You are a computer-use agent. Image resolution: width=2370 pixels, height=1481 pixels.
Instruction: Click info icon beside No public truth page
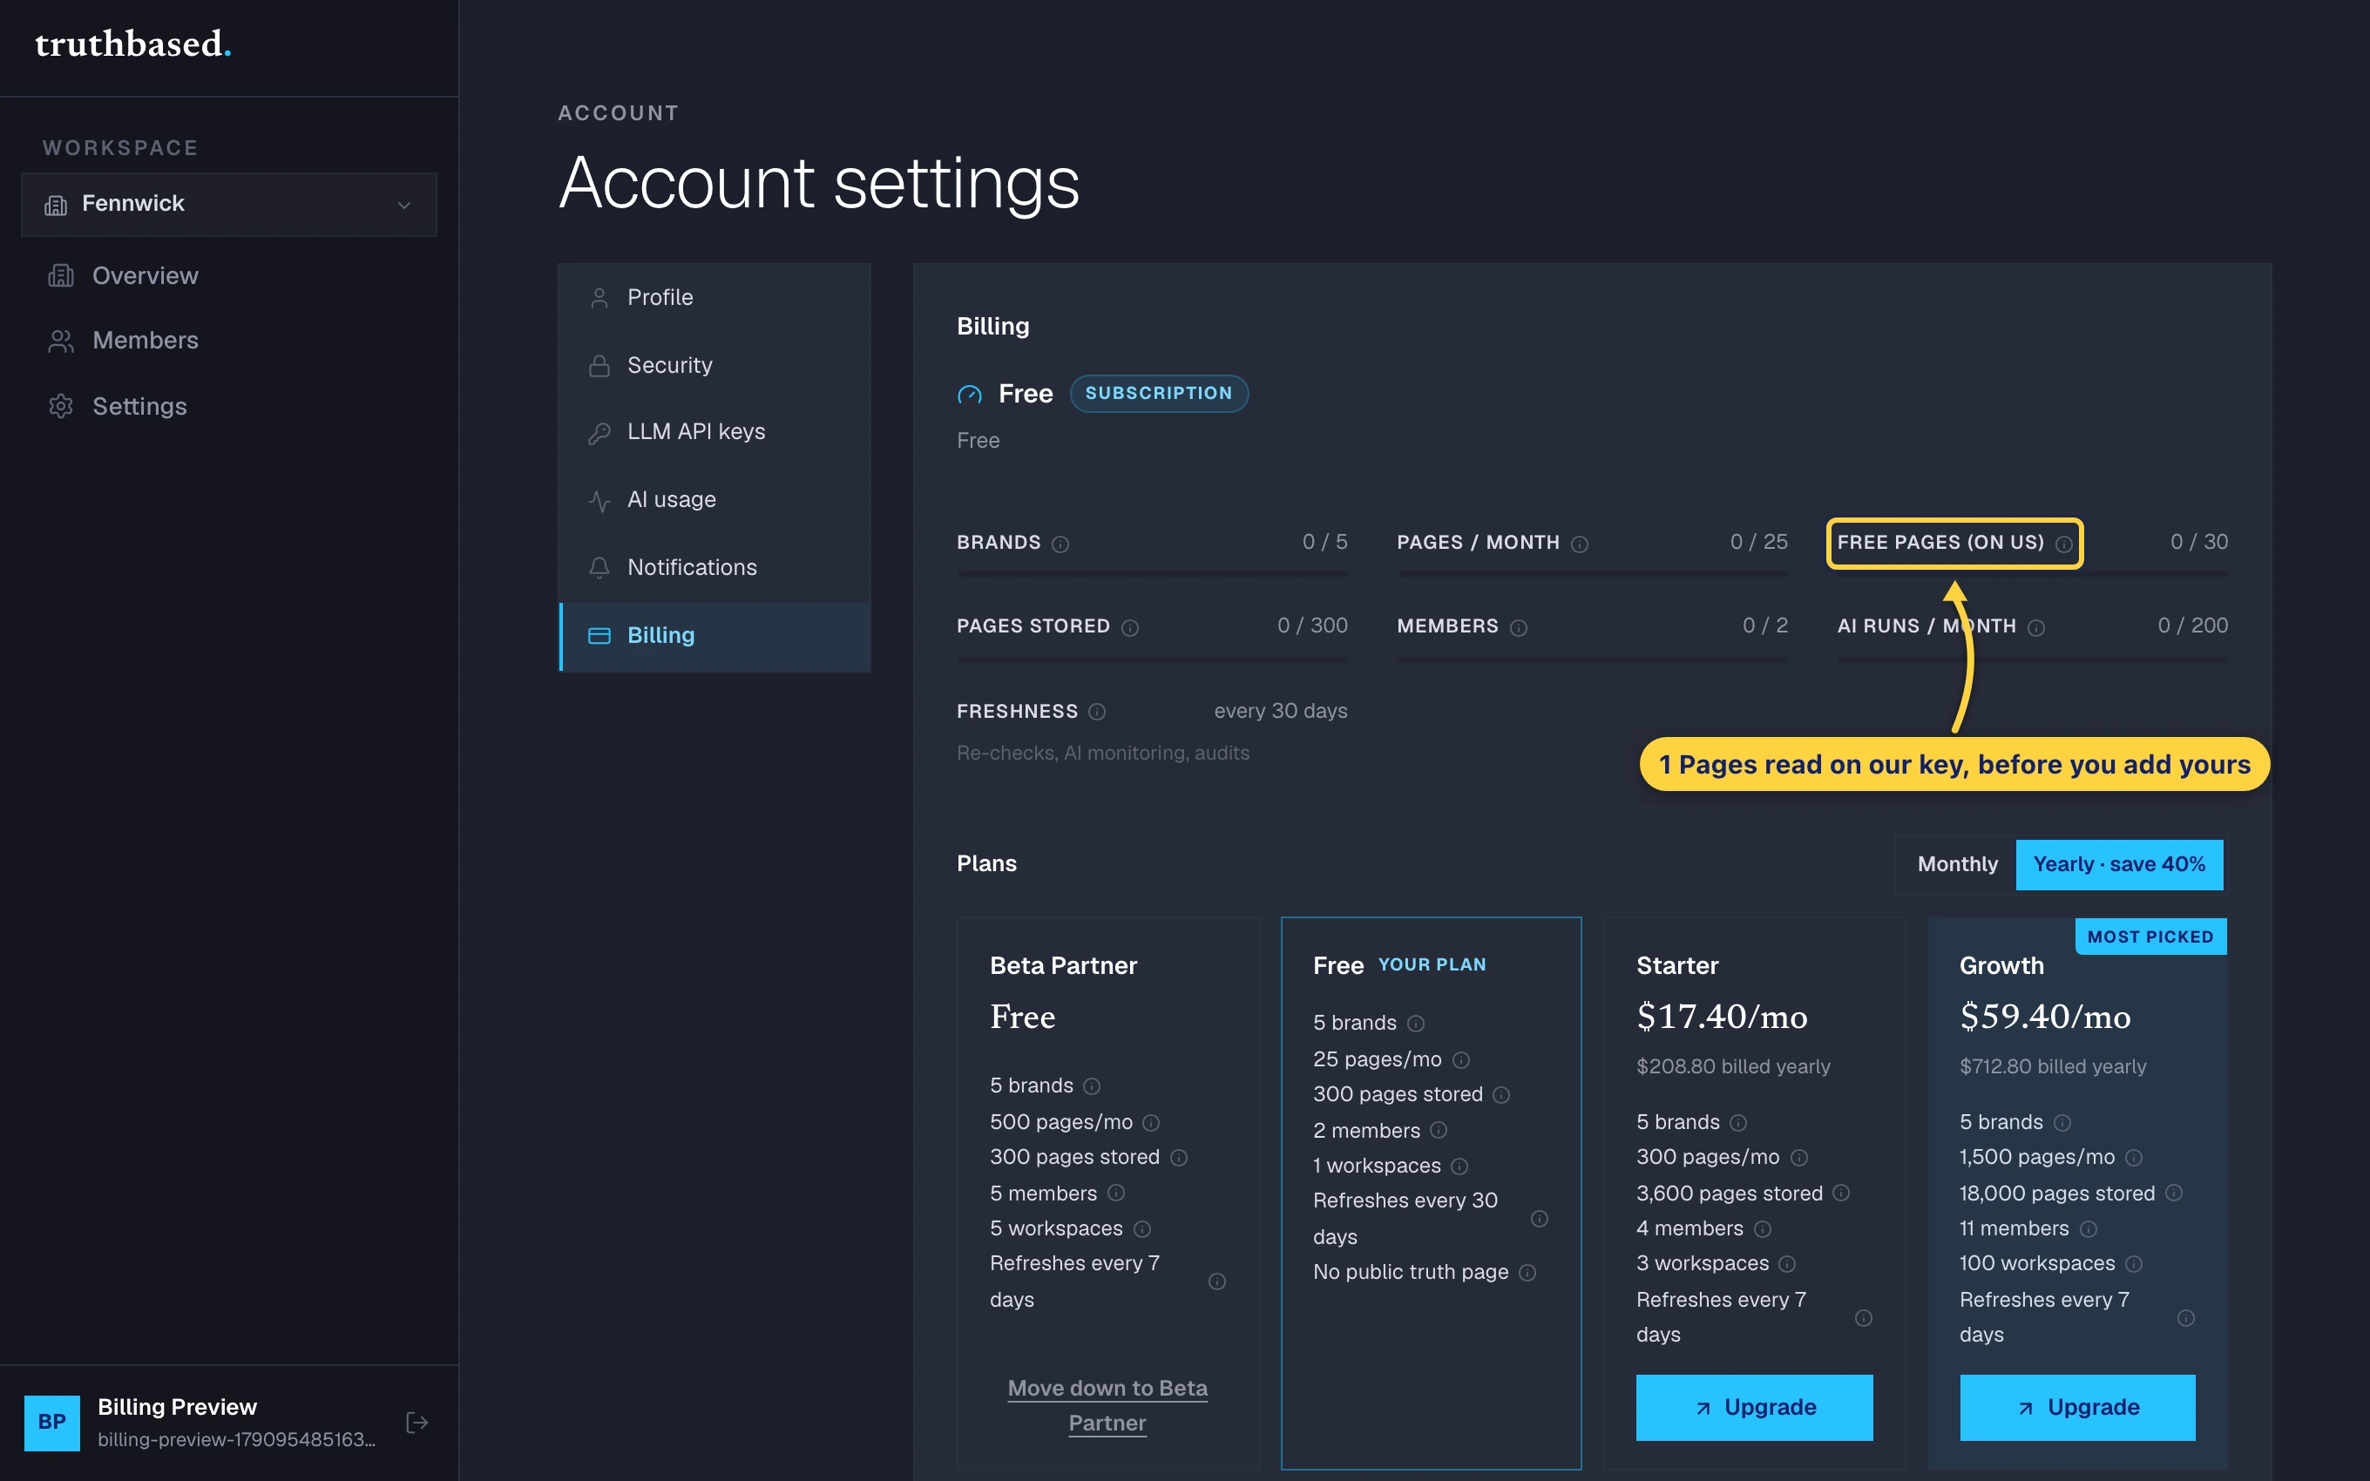[x=1527, y=1273]
